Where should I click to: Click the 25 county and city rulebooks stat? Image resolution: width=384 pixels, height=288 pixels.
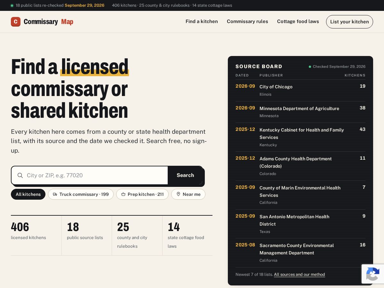click(x=137, y=236)
